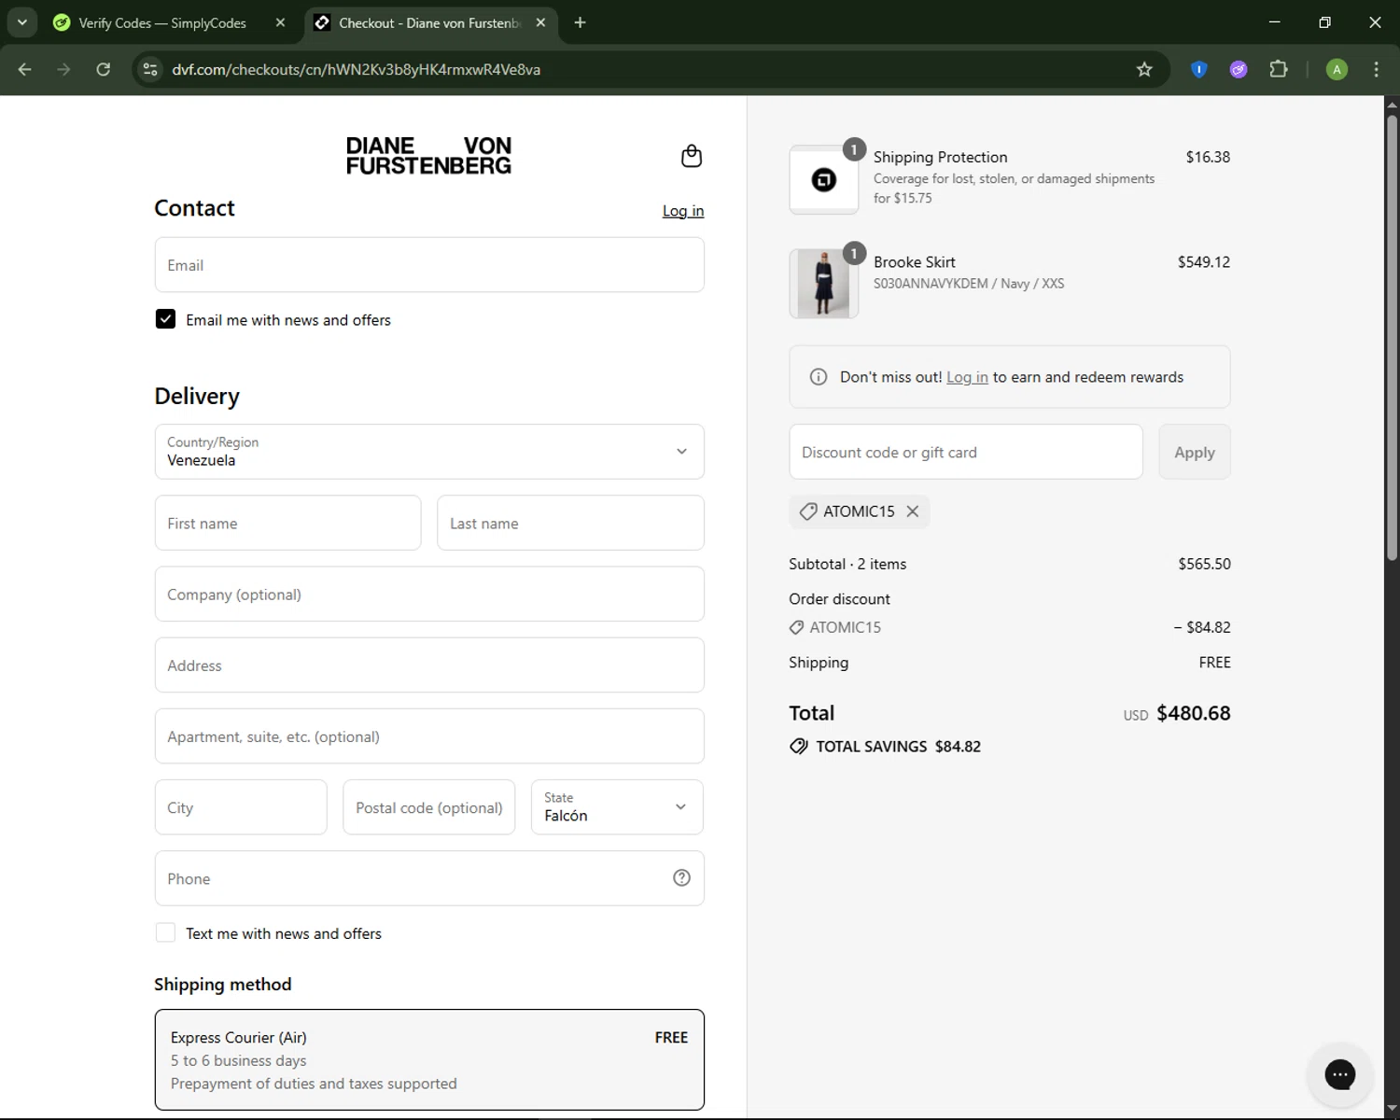Bookmark this page with the star icon
The width and height of the screenshot is (1400, 1120).
pyautogui.click(x=1144, y=69)
